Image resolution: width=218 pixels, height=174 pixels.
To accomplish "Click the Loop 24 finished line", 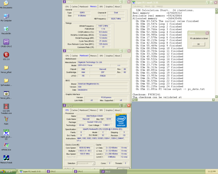I will coord(160,86).
